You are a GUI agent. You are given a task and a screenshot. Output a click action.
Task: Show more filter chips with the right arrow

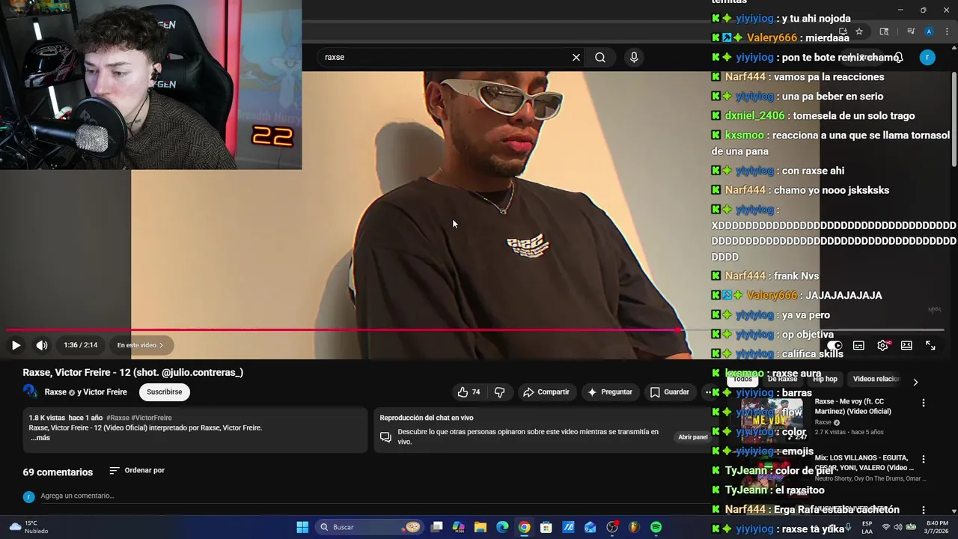point(915,382)
